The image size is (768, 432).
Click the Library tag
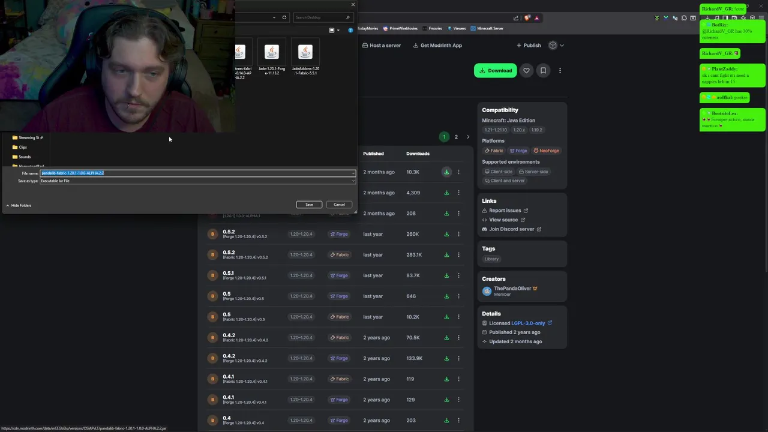[491, 259]
